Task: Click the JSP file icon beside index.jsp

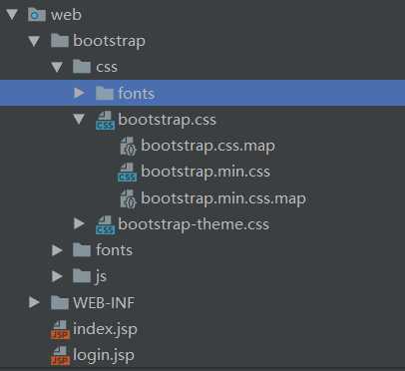Action: tap(60, 330)
